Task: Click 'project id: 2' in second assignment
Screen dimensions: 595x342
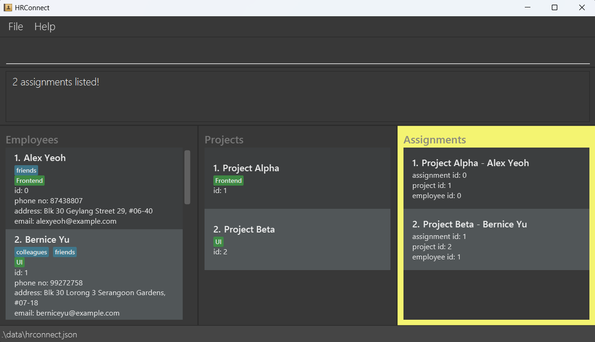Action: (x=432, y=247)
